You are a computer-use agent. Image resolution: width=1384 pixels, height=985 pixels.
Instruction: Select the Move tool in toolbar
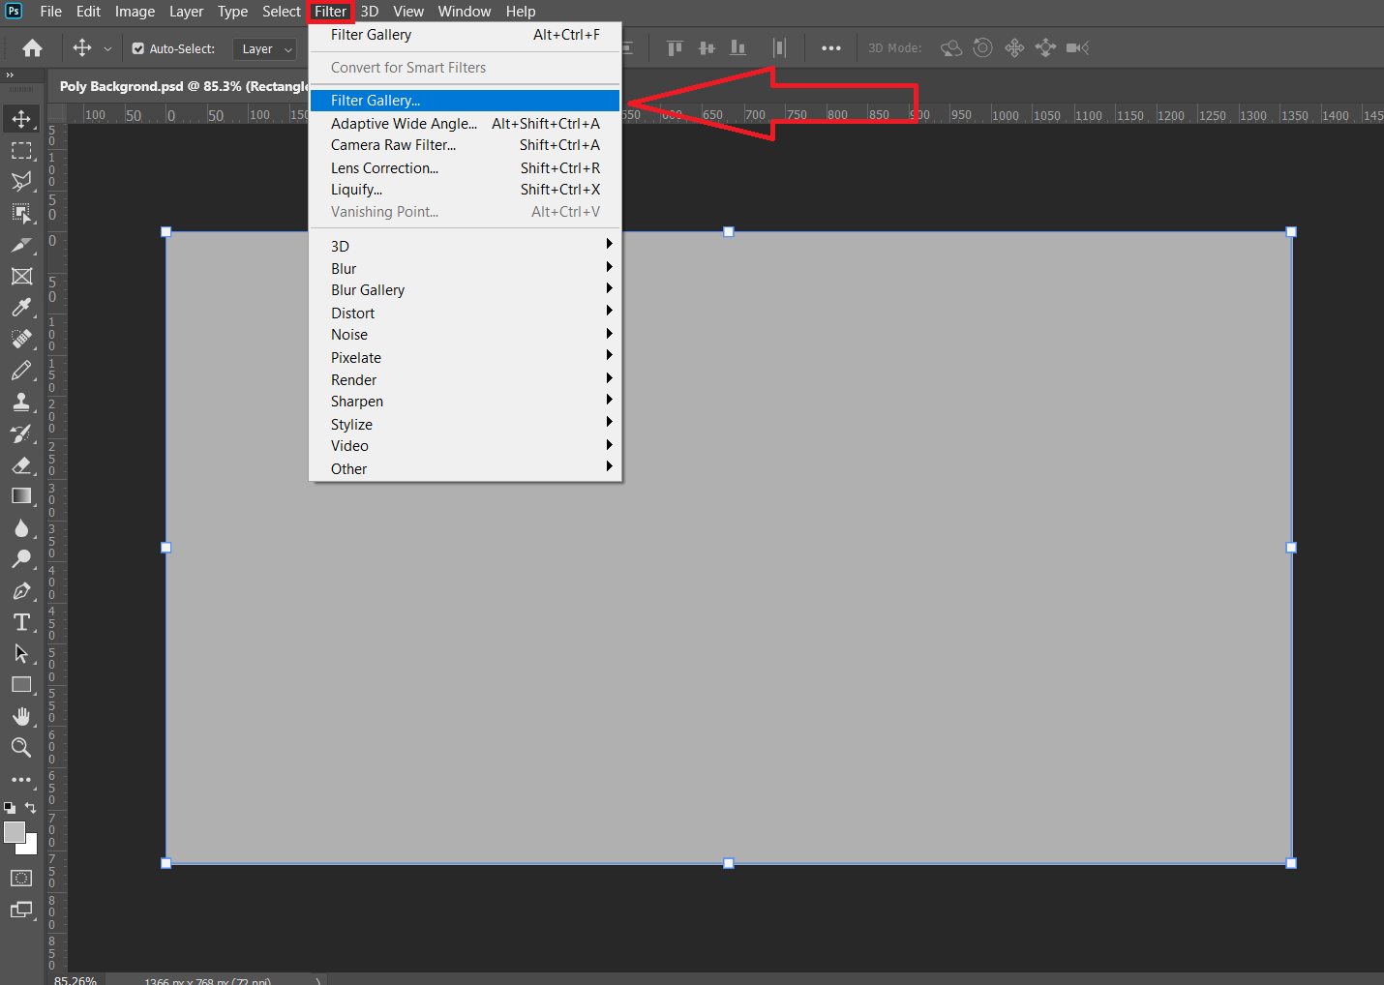(x=21, y=119)
